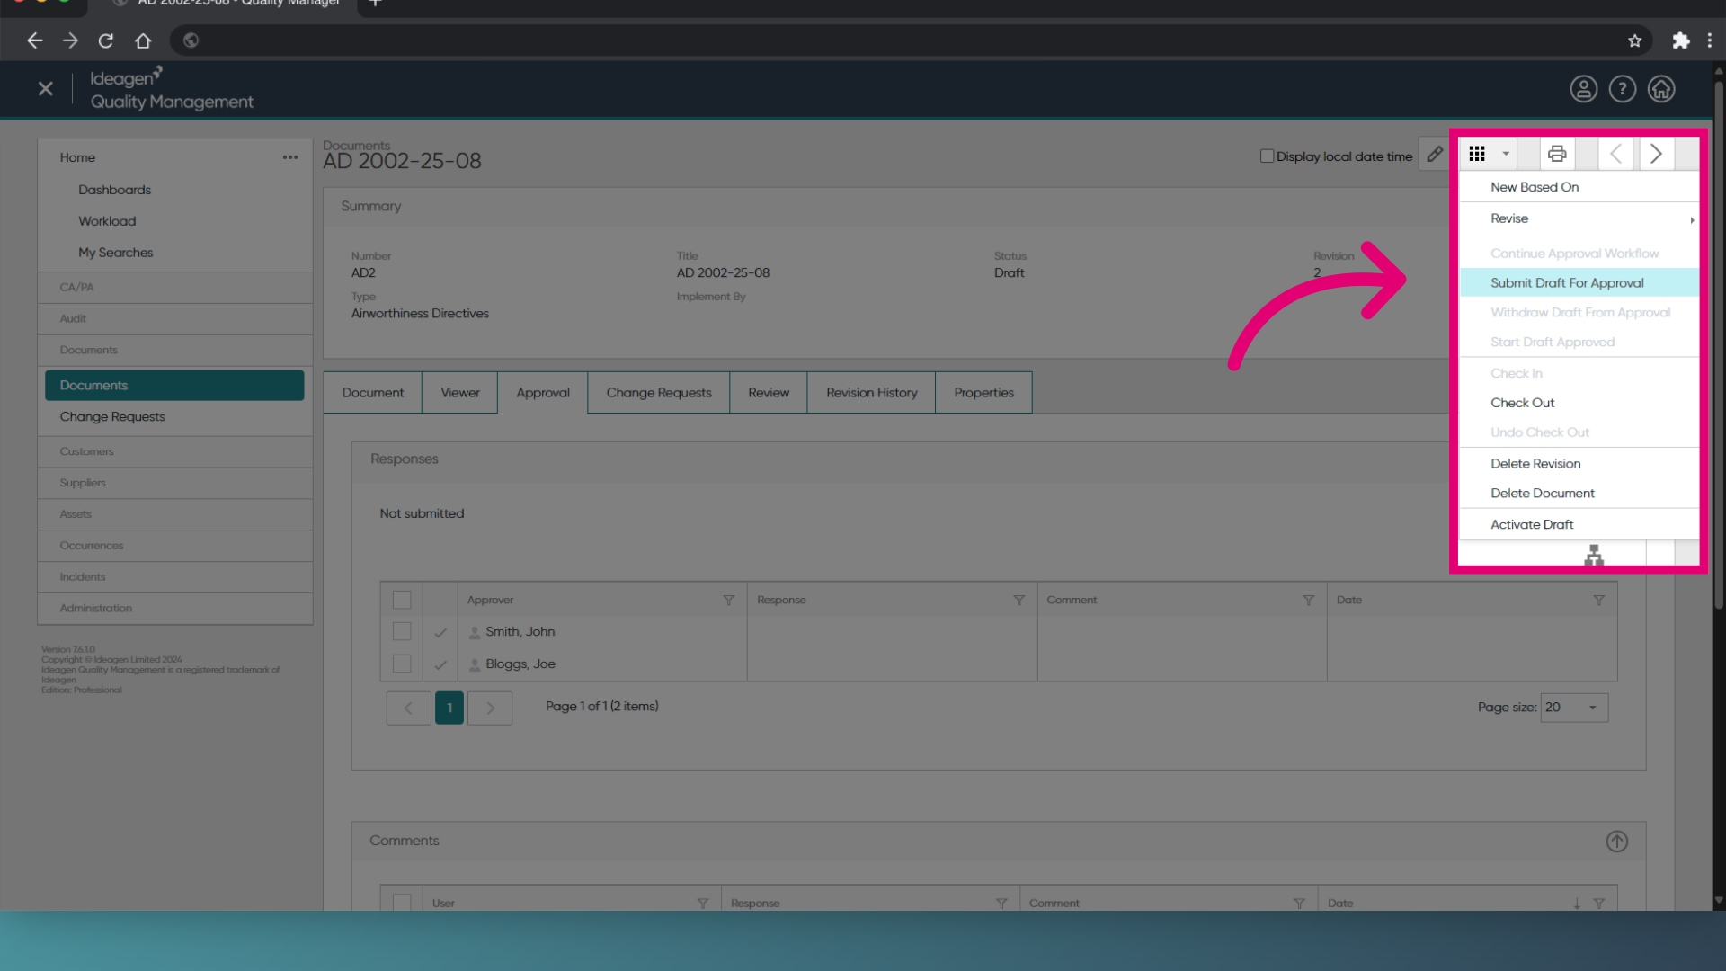Click the workflow hierarchy icon below the menu

click(x=1595, y=555)
